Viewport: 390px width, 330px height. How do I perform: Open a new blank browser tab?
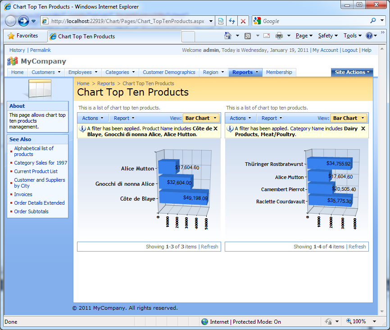(x=188, y=37)
